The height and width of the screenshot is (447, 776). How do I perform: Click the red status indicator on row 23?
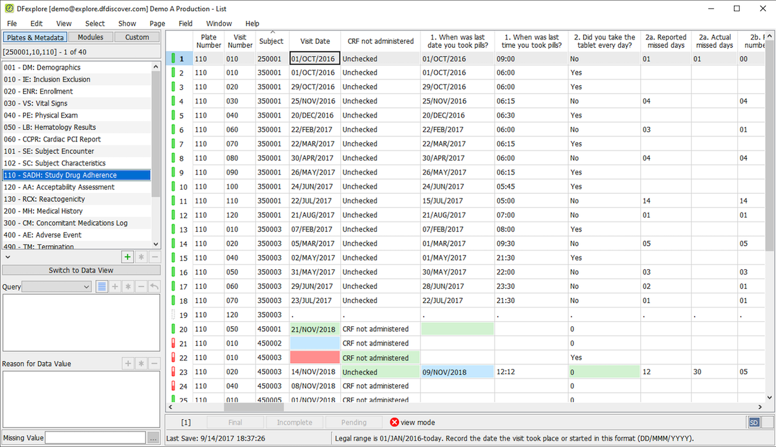pyautogui.click(x=173, y=372)
